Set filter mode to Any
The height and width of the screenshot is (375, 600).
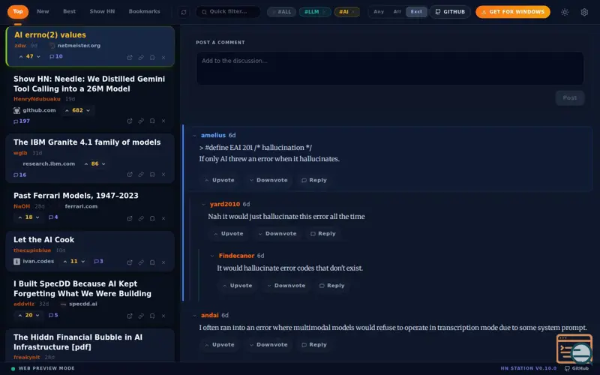[x=379, y=12]
